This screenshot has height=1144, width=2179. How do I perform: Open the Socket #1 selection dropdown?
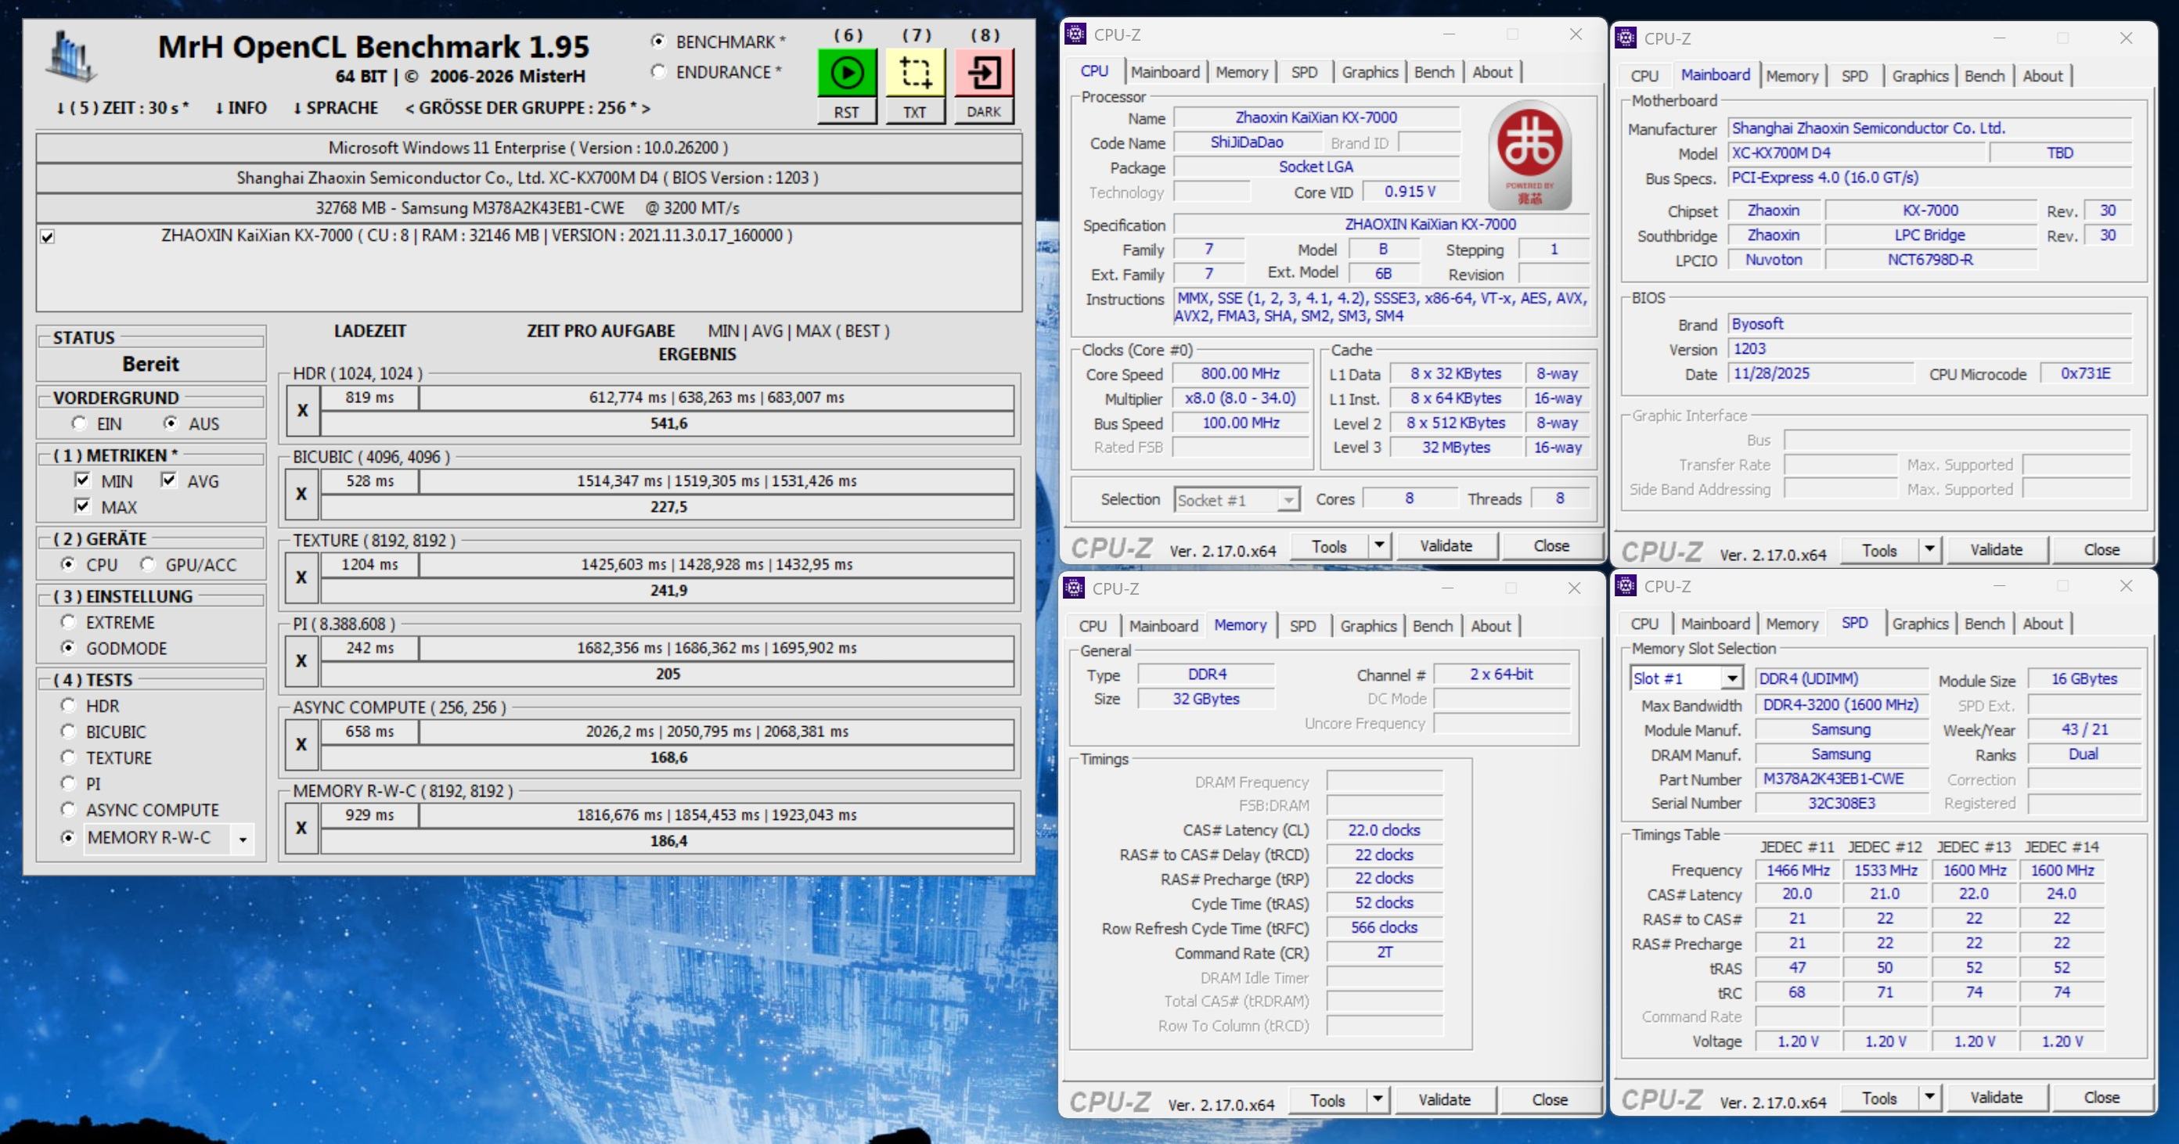(x=1288, y=501)
